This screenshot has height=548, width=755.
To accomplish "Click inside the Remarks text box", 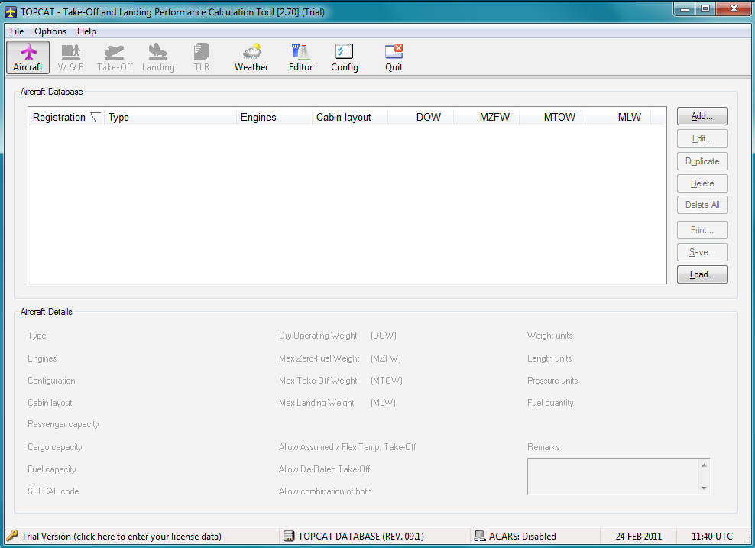I will [613, 476].
